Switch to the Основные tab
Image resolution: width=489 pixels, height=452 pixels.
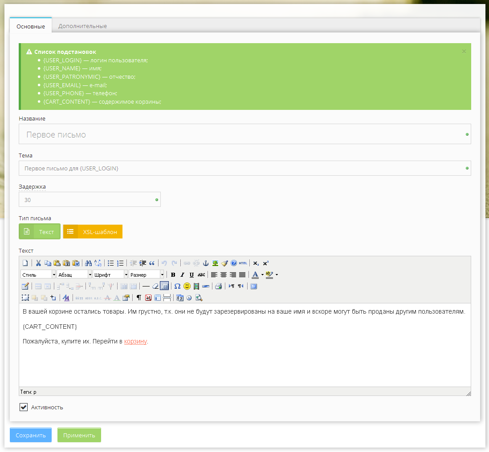pos(31,26)
